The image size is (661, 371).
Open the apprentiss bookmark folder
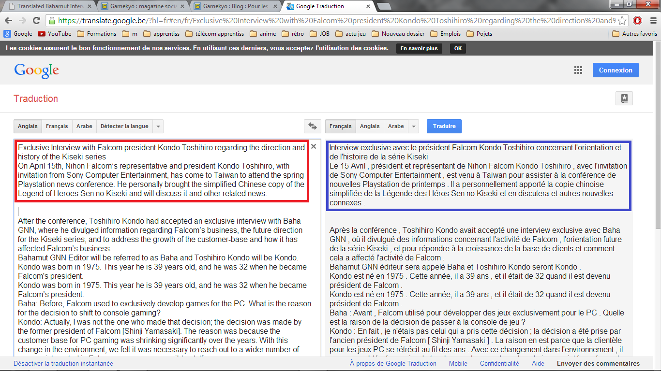[x=162, y=34]
